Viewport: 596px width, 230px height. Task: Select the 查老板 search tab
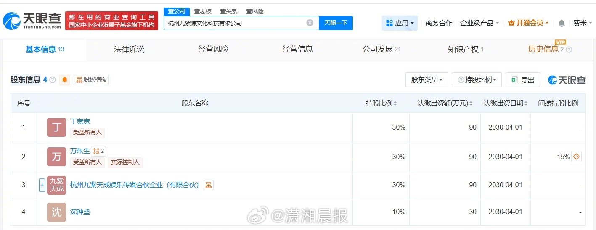pyautogui.click(x=203, y=11)
